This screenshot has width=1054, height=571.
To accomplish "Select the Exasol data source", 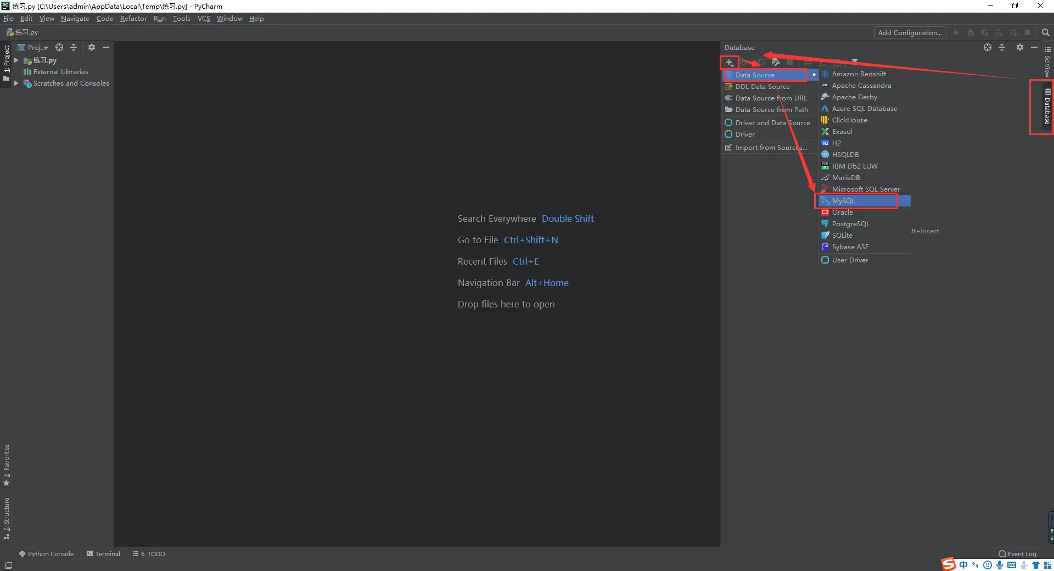I will tap(865, 132).
